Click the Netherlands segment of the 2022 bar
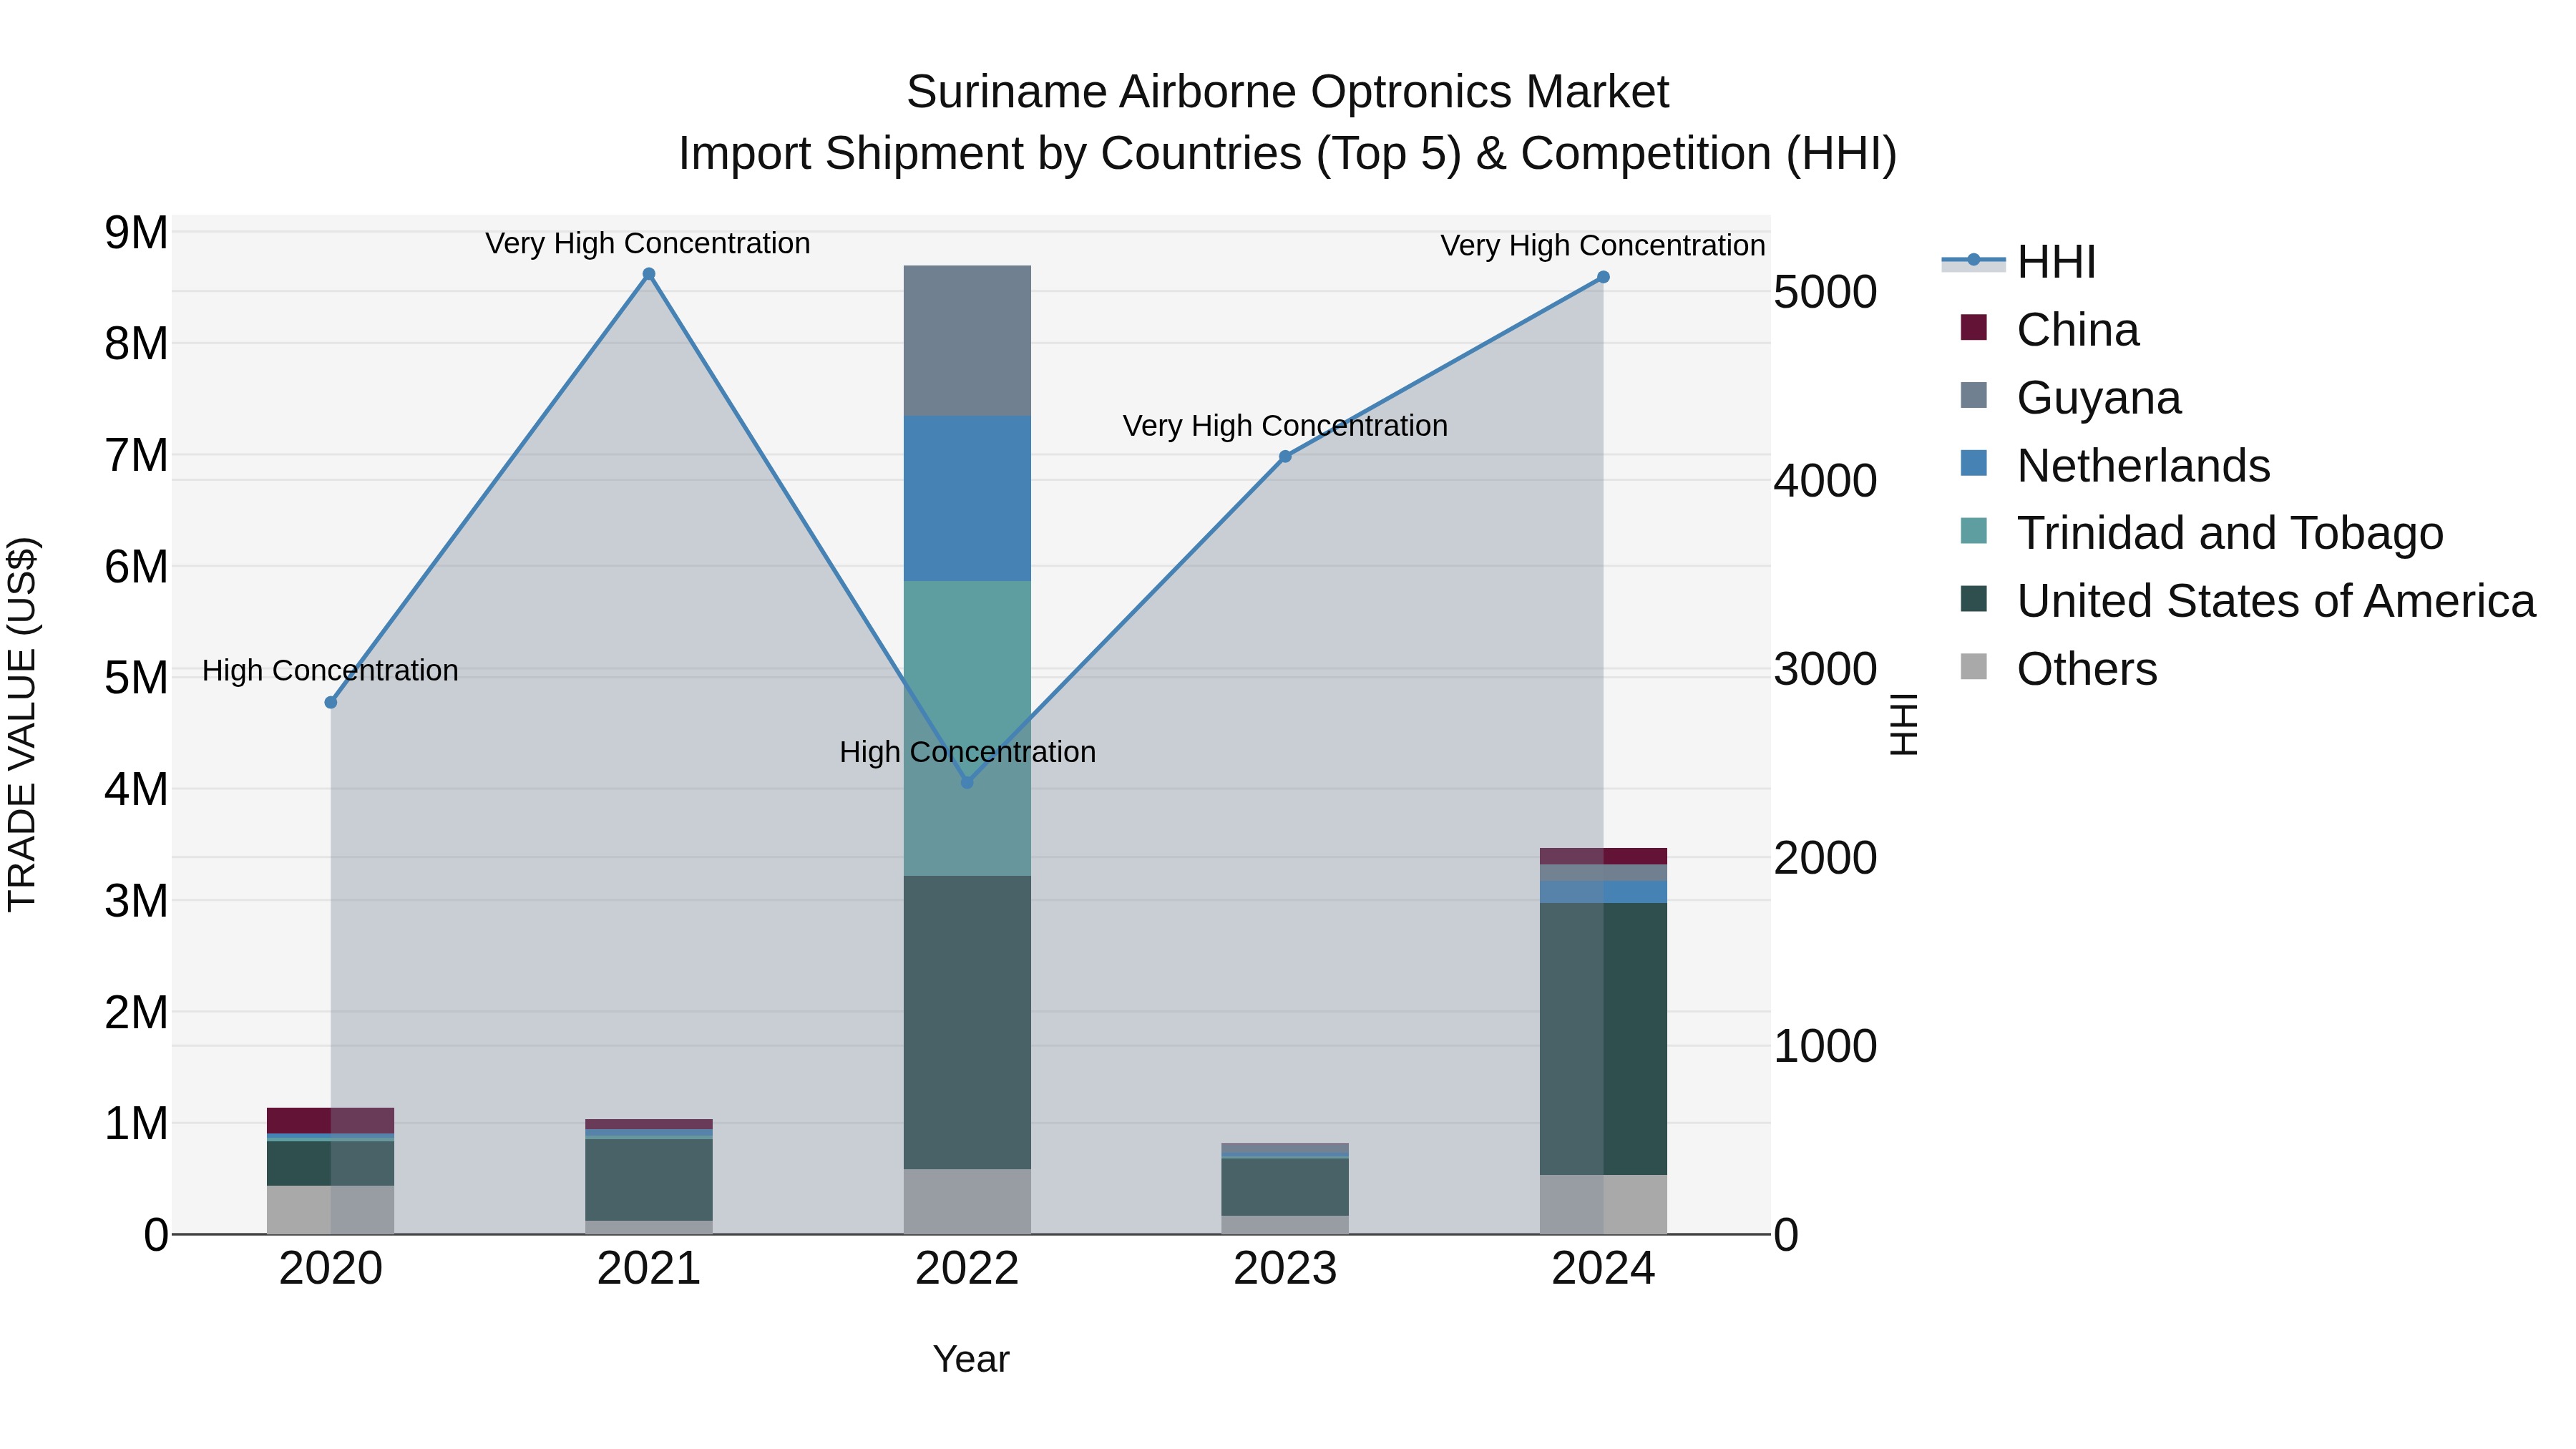The image size is (2576, 1449). coord(967,499)
